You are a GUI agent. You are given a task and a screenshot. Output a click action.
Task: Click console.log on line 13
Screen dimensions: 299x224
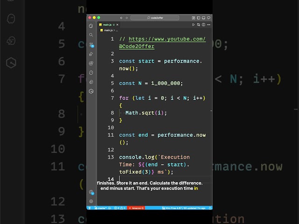(137, 157)
